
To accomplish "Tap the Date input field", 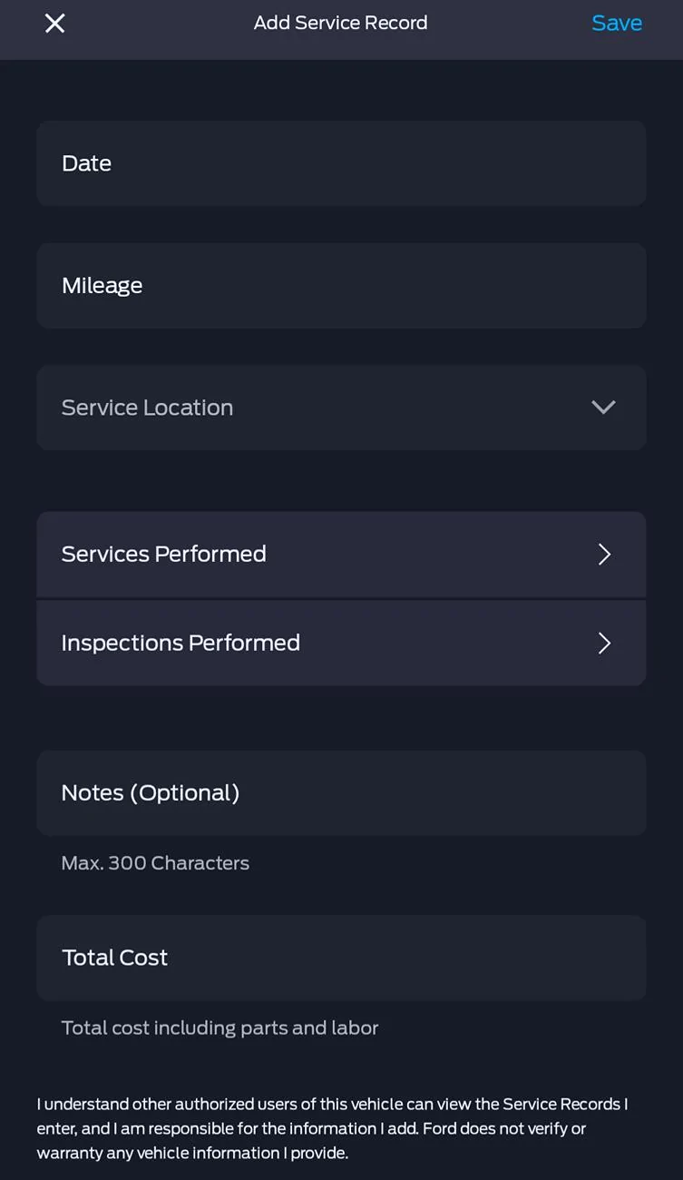I will tap(341, 163).
